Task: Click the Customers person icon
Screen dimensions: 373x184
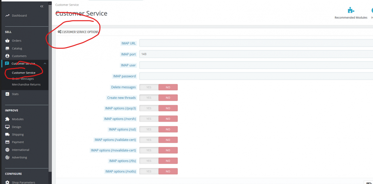Action: tap(7, 56)
